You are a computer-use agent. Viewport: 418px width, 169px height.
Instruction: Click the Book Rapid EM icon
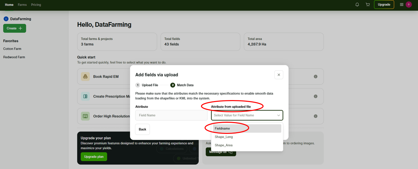coord(85,76)
